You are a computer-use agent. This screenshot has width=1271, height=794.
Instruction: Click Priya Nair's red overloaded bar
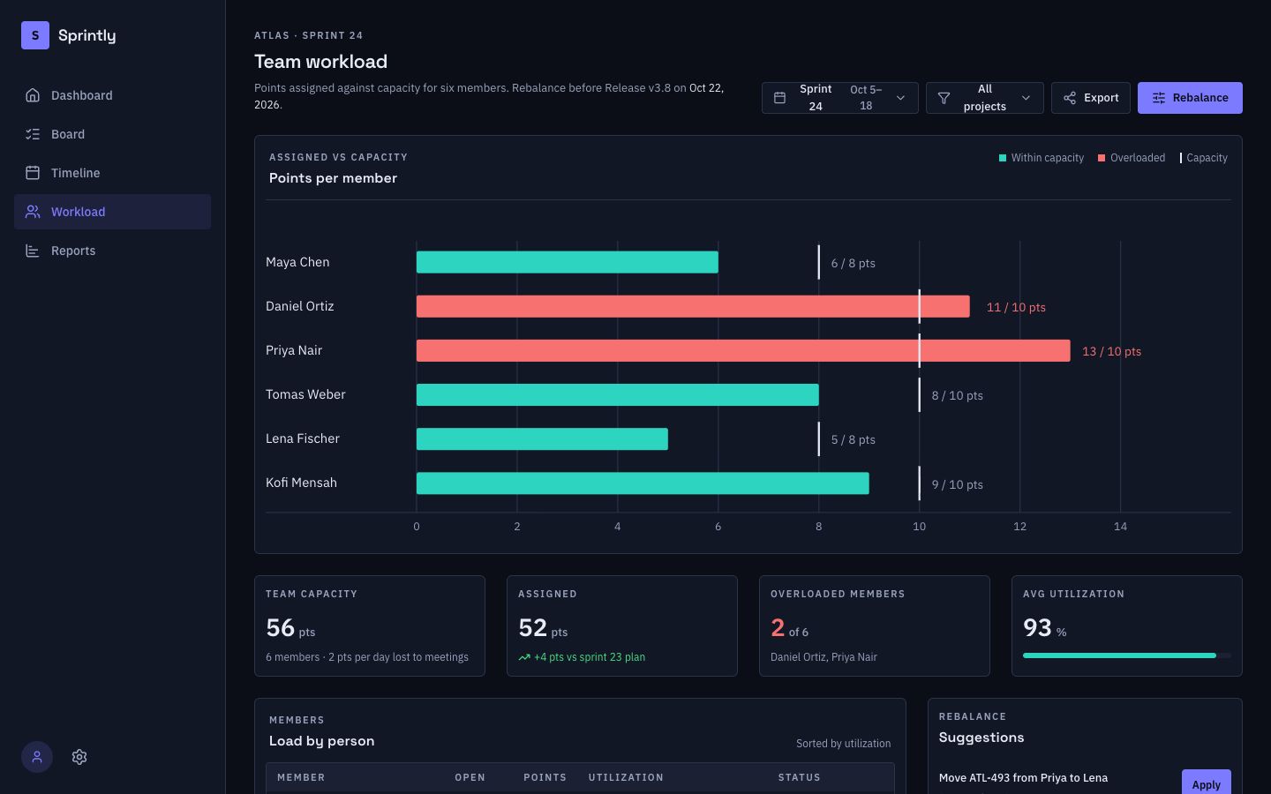743,350
